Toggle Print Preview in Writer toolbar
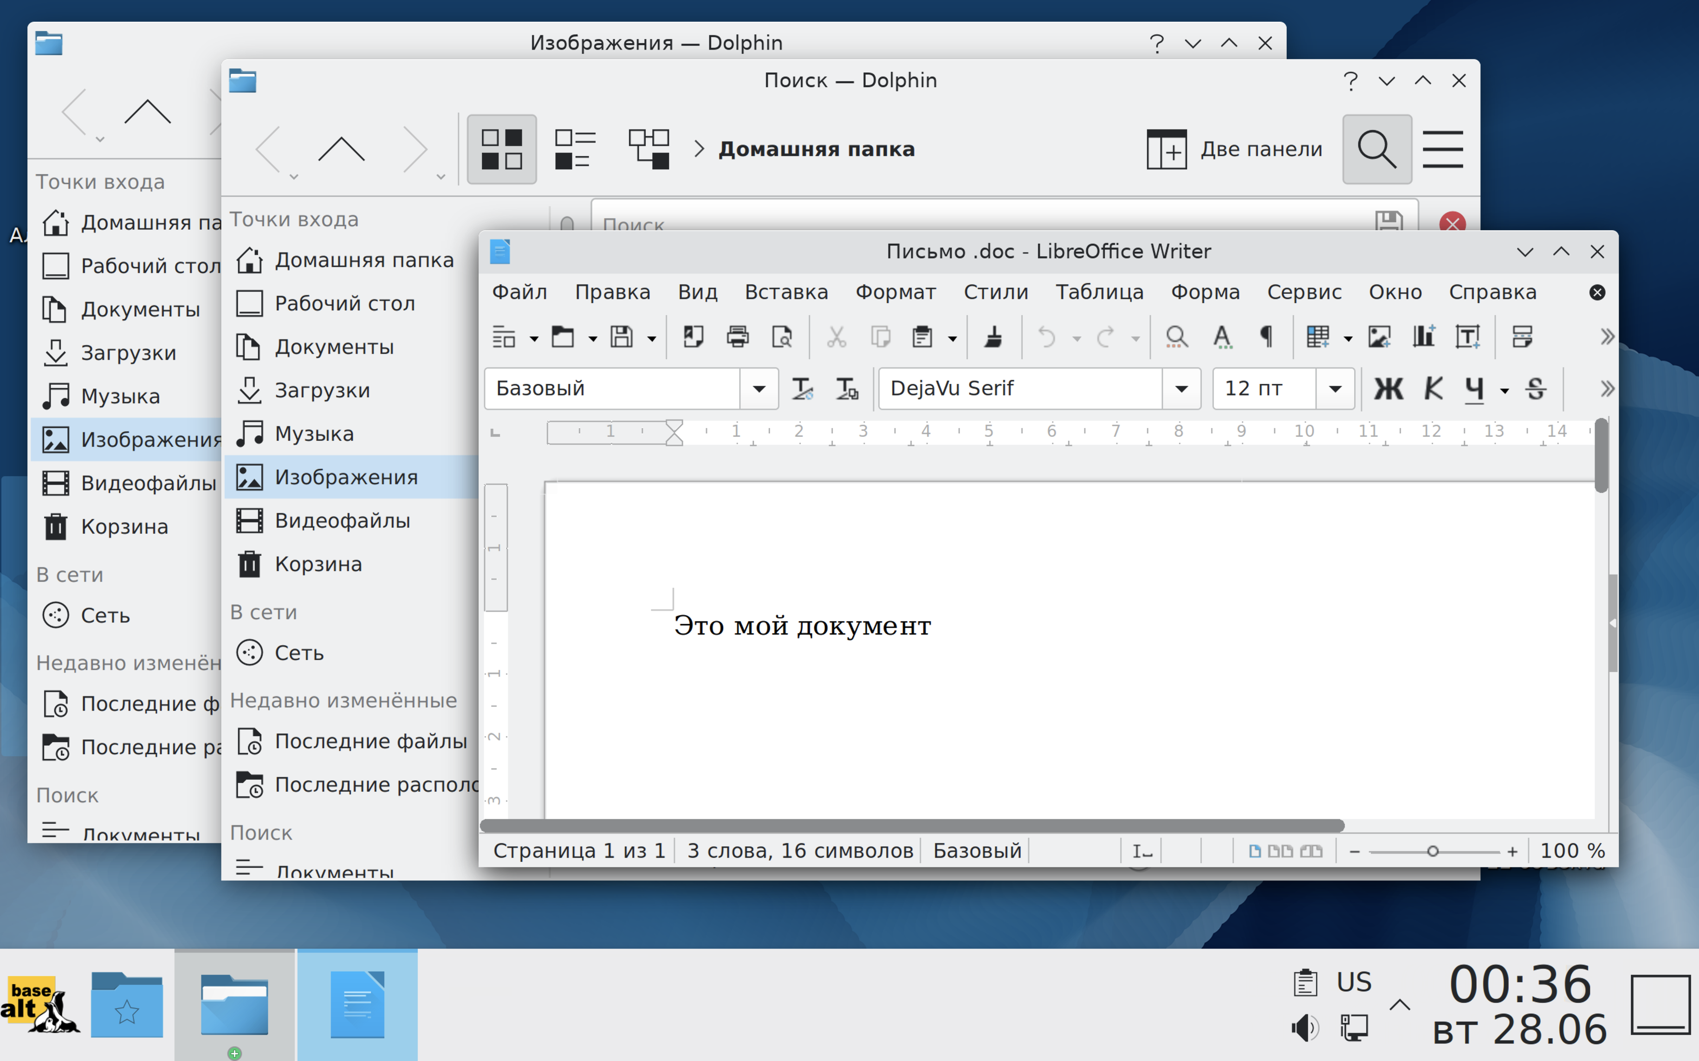 click(x=782, y=337)
